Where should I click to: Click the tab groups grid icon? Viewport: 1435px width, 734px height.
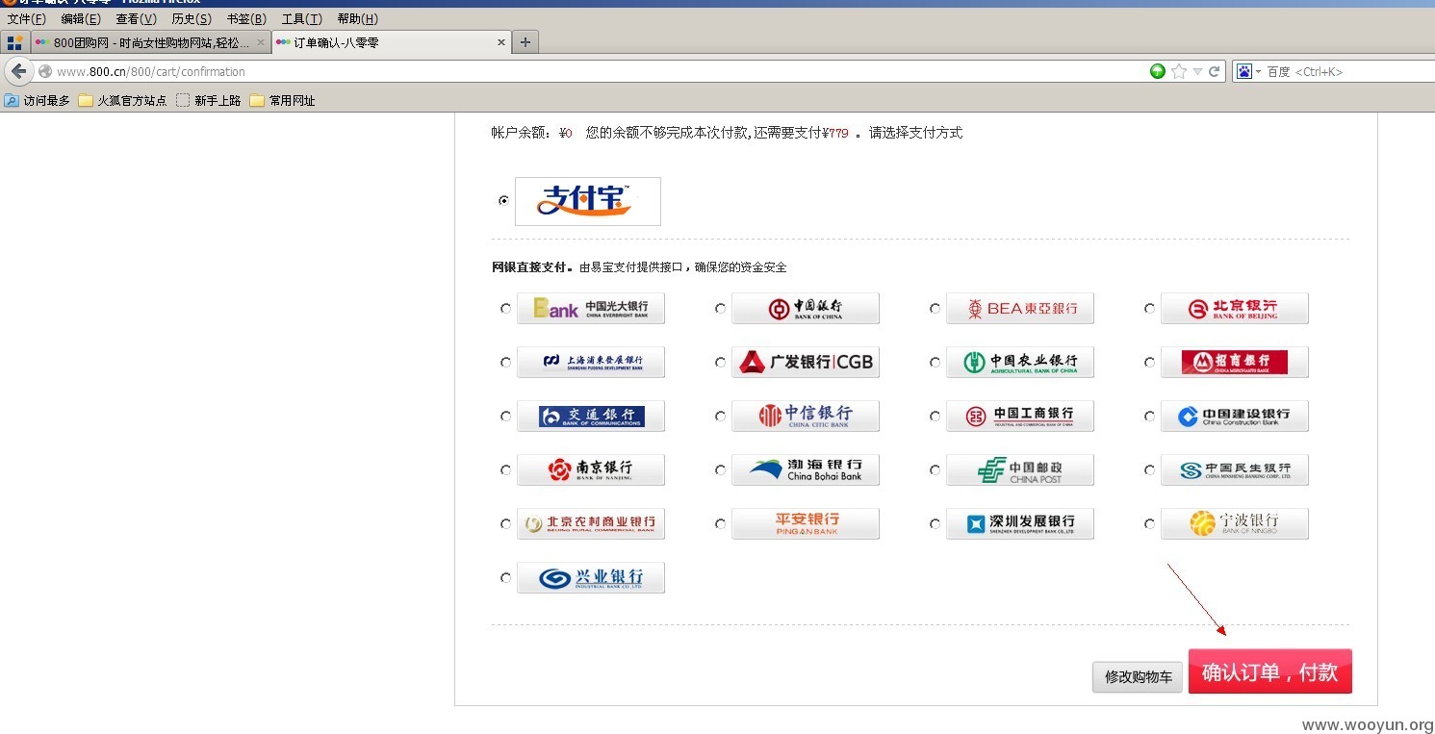point(14,42)
